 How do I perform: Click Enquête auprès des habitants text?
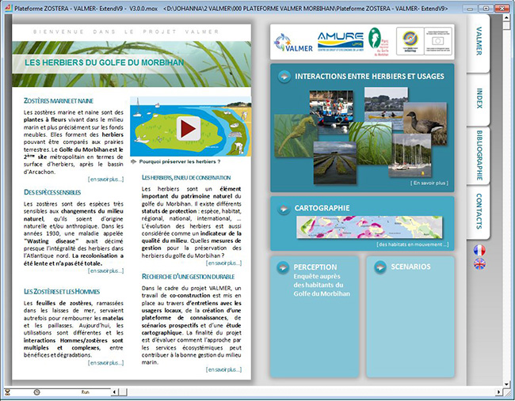[x=322, y=285]
